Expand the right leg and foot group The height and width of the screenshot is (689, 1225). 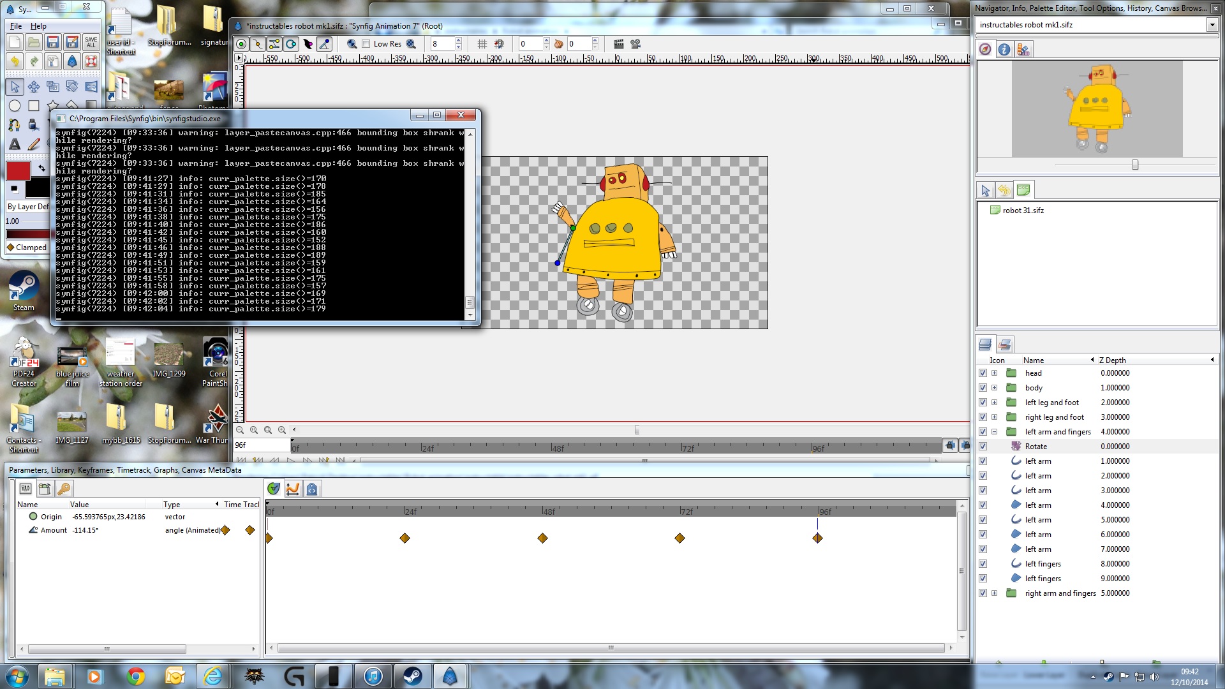[x=994, y=417]
